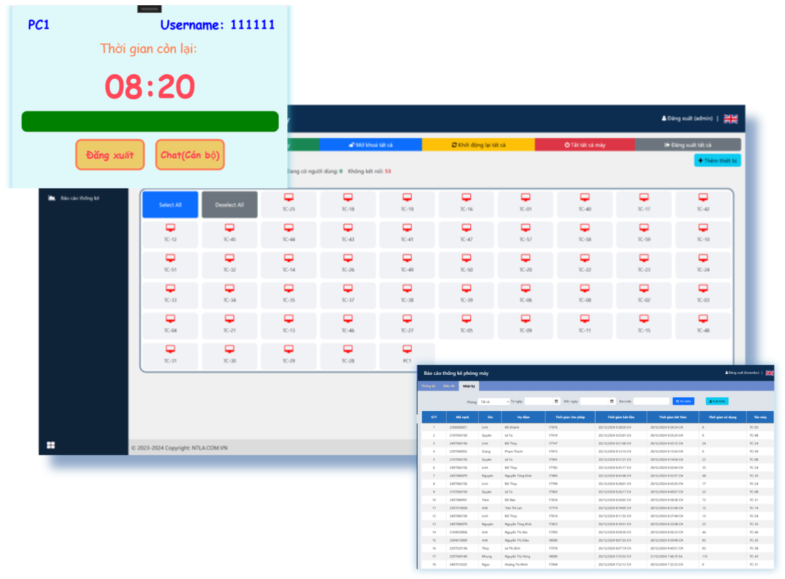Viewport: 785px width, 579px height.
Task: Click the green remaining-time progress bar
Action: pos(150,121)
